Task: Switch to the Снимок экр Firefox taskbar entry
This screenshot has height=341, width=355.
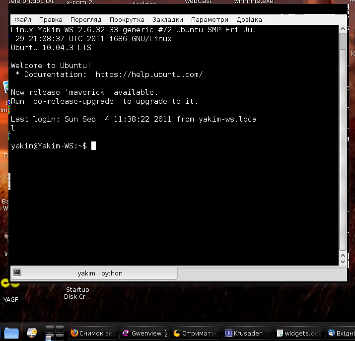Action: pyautogui.click(x=93, y=333)
